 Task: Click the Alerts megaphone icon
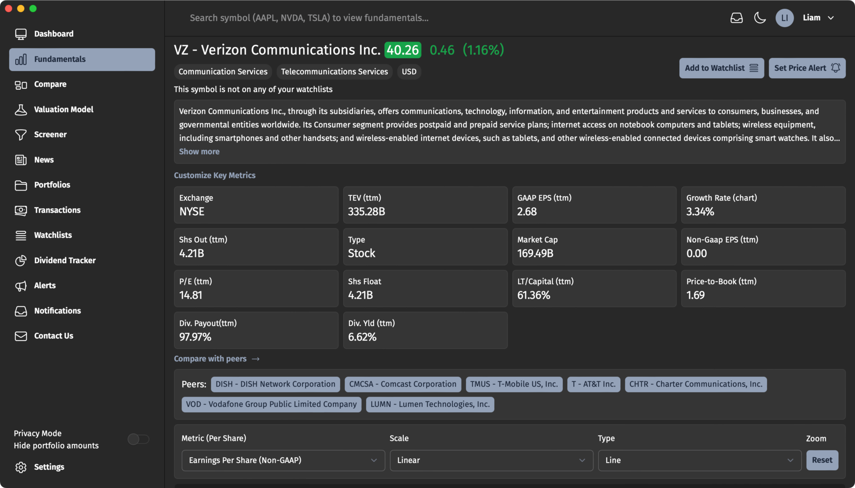[x=21, y=286]
